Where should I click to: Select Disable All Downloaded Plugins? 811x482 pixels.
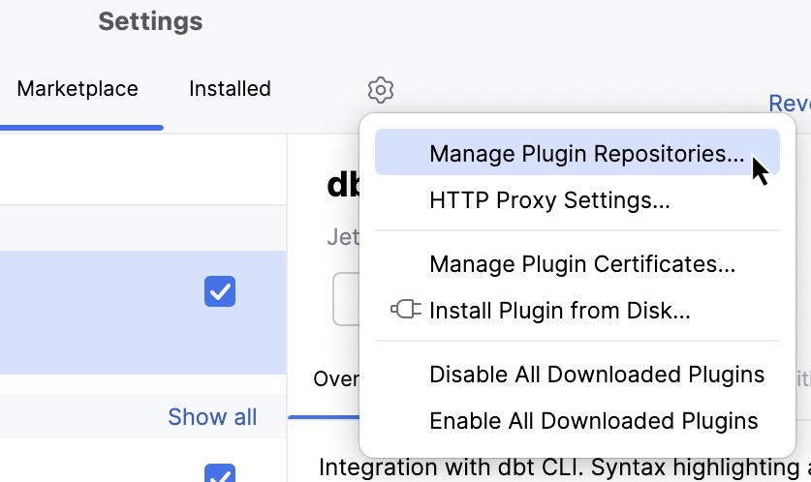596,375
